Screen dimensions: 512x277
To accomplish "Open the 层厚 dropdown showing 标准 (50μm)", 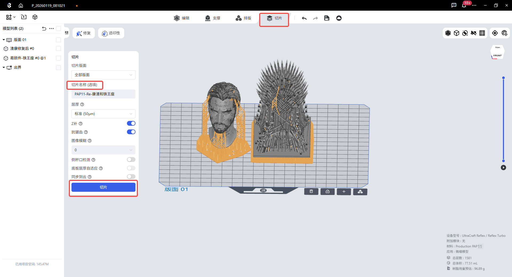I will (103, 114).
